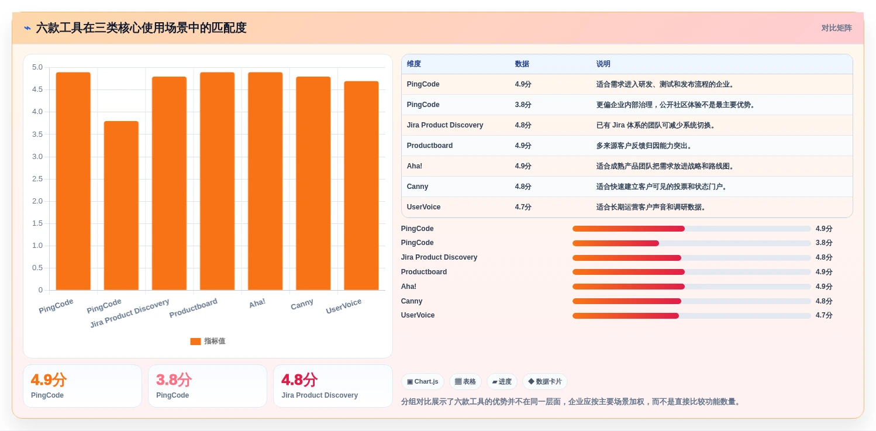Select the 表格 tag chip
Viewport: 876px width, 431px height.
[x=465, y=381]
